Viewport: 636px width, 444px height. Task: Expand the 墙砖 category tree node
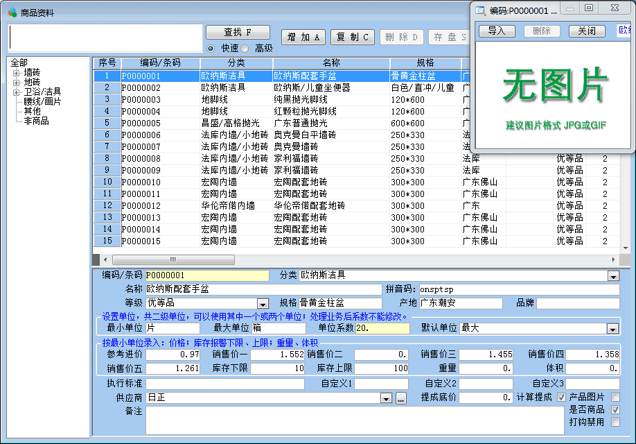pyautogui.click(x=17, y=72)
